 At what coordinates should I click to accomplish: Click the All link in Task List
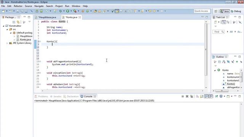click(x=231, y=32)
